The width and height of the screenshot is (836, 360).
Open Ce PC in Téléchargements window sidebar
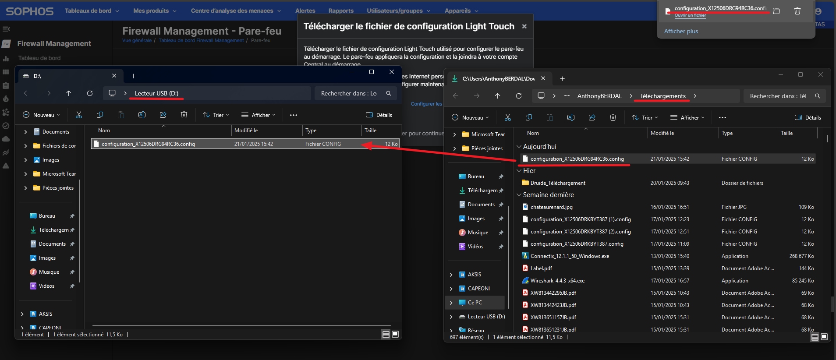point(475,303)
